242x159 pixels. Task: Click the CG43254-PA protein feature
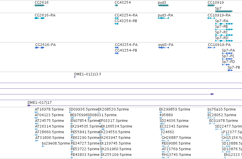(x=117, y=48)
